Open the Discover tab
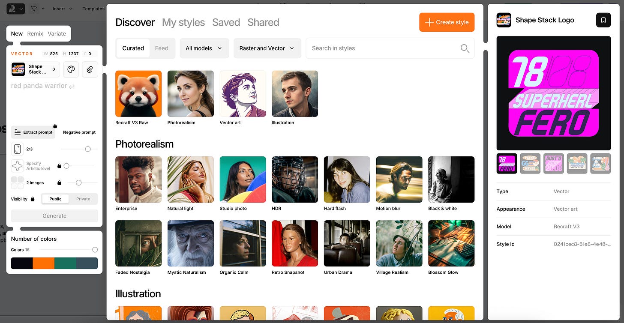The width and height of the screenshot is (624, 323). tap(135, 22)
